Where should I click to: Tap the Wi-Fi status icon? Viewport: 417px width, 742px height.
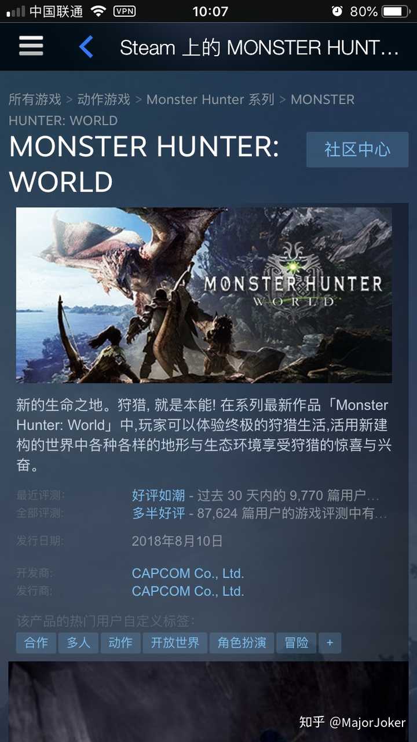tap(98, 11)
